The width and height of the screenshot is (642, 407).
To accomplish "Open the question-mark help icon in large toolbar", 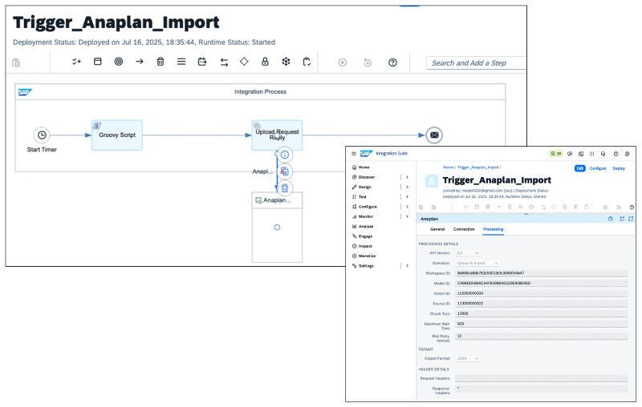I will pos(392,62).
